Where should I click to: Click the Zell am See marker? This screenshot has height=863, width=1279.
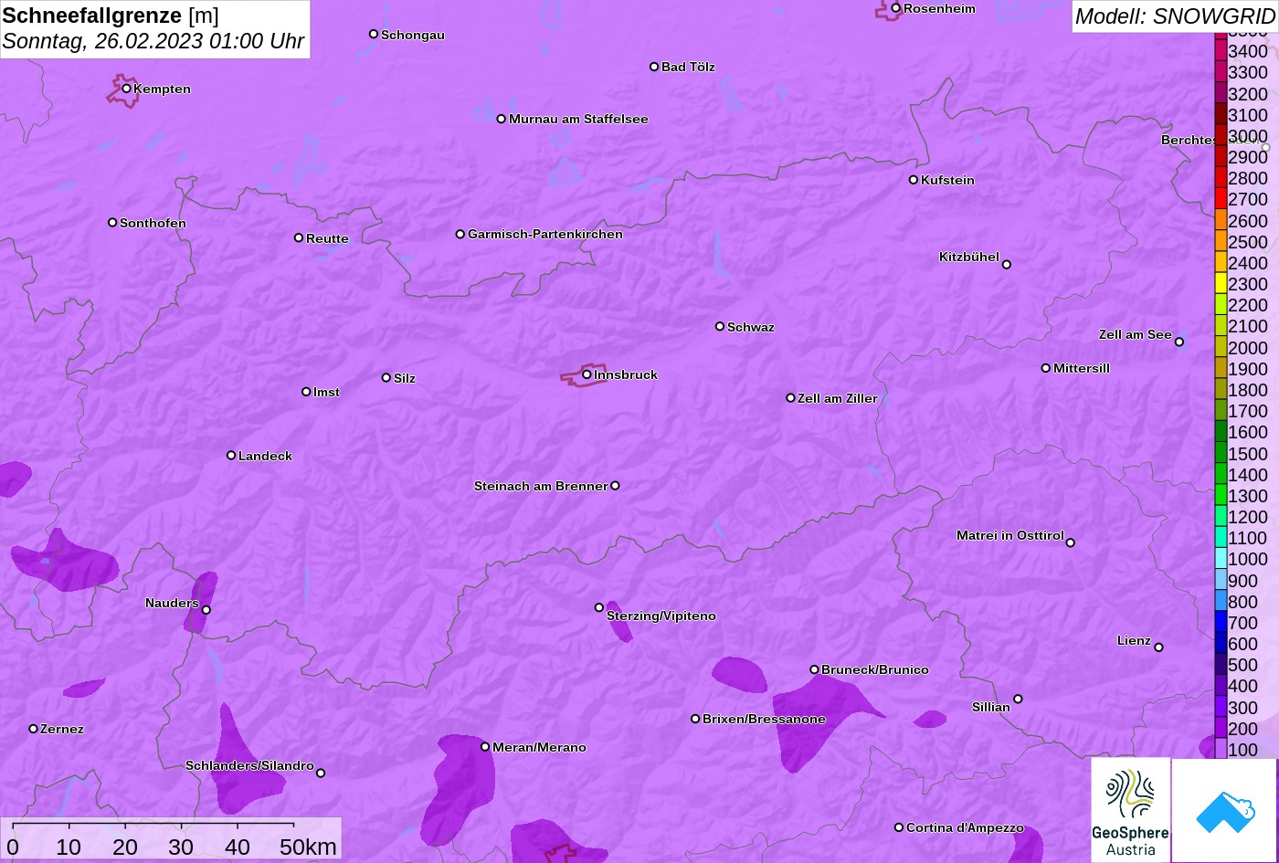(x=1179, y=342)
